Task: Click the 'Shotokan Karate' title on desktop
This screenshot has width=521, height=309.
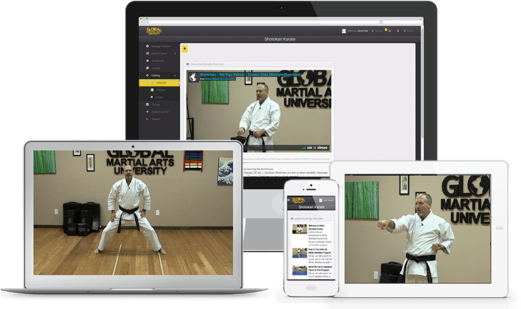Action: pos(280,39)
